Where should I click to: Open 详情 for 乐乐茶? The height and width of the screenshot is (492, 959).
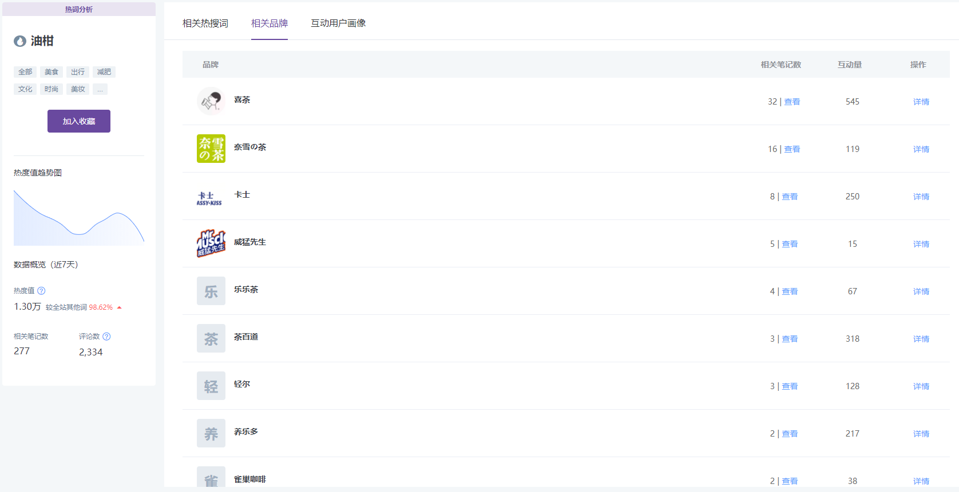click(x=921, y=291)
